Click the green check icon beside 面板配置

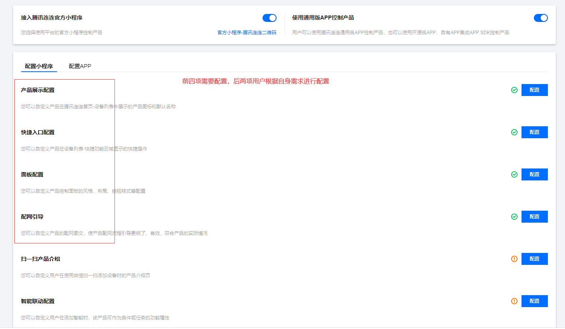514,174
